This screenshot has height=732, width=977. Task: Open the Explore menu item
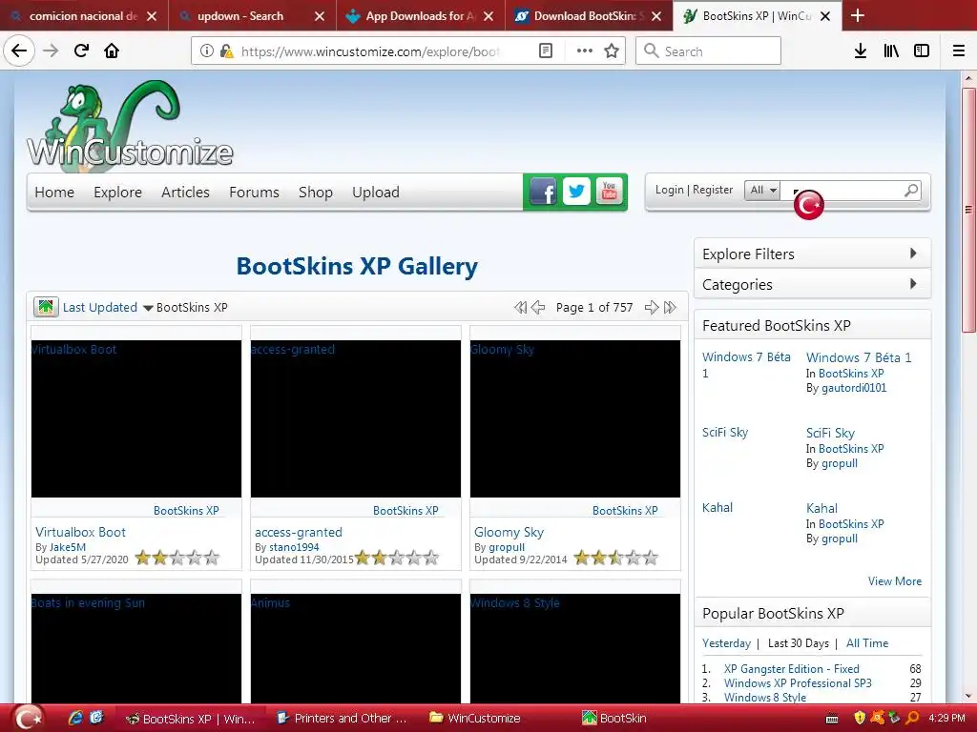pyautogui.click(x=117, y=193)
